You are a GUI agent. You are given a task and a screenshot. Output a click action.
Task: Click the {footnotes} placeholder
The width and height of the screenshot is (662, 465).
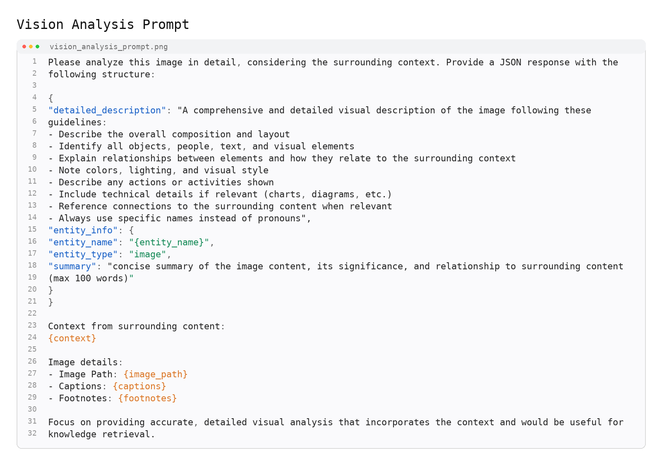147,398
